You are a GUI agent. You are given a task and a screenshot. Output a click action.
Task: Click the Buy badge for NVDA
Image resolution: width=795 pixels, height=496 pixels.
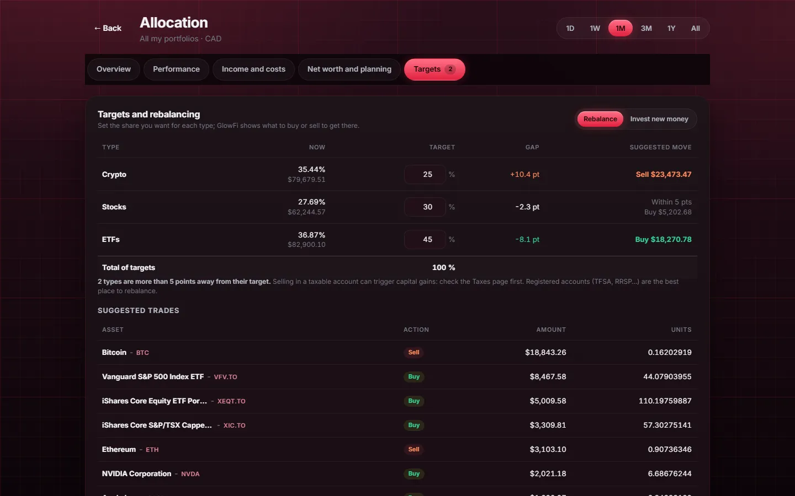click(x=414, y=473)
